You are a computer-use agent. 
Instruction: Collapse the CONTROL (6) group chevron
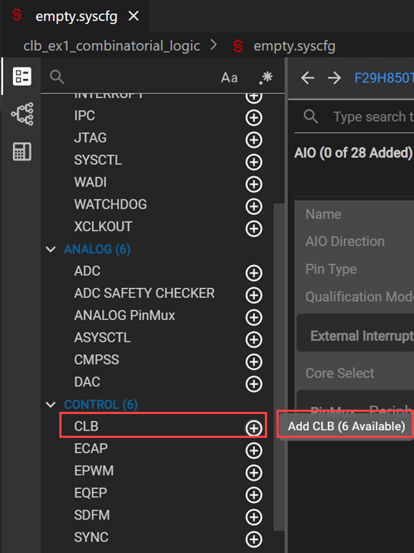51,405
